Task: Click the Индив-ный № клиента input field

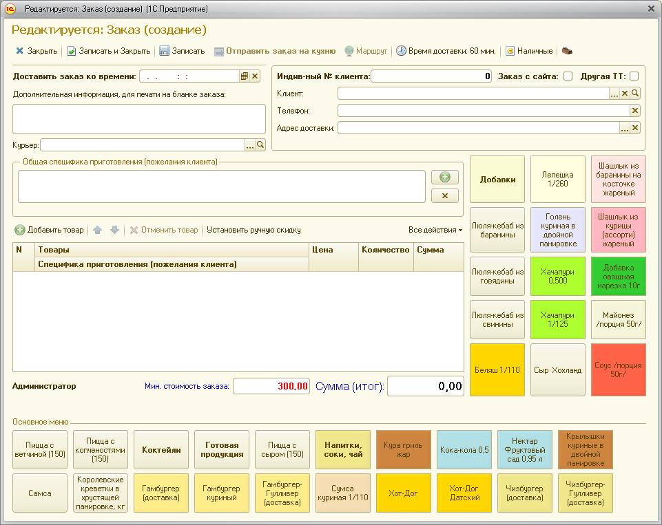Action: coord(431,76)
